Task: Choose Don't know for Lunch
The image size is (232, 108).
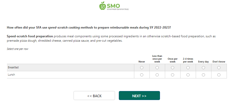Action: (x=219, y=75)
